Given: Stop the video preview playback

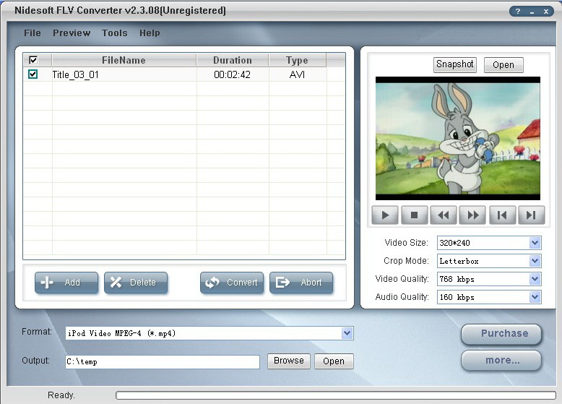Looking at the screenshot, I should 415,215.
